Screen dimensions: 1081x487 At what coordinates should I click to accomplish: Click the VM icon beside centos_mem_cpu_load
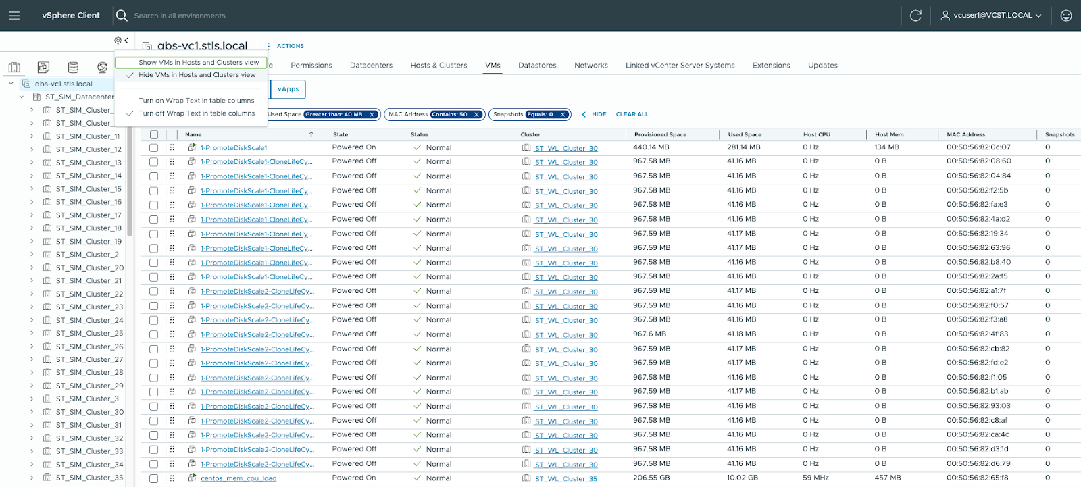click(192, 478)
